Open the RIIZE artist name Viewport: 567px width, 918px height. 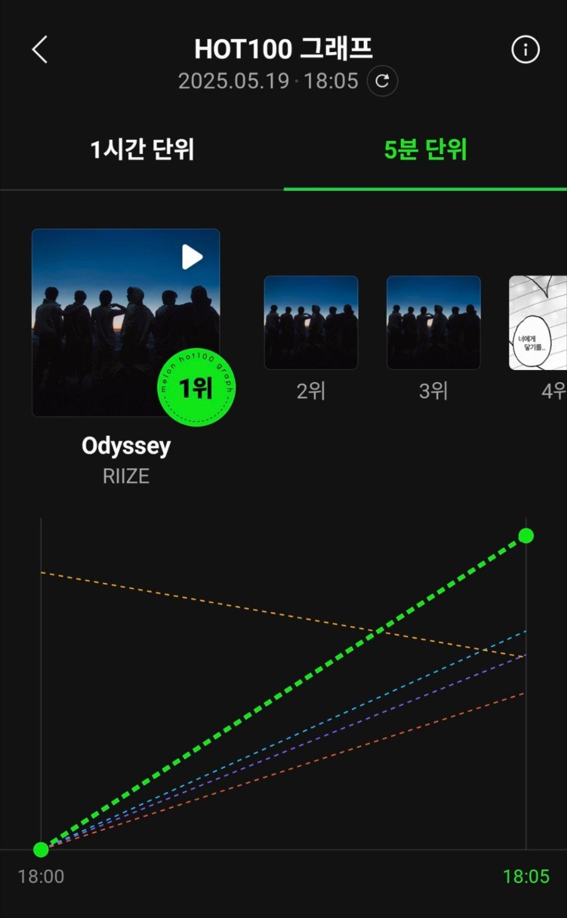[x=126, y=476]
